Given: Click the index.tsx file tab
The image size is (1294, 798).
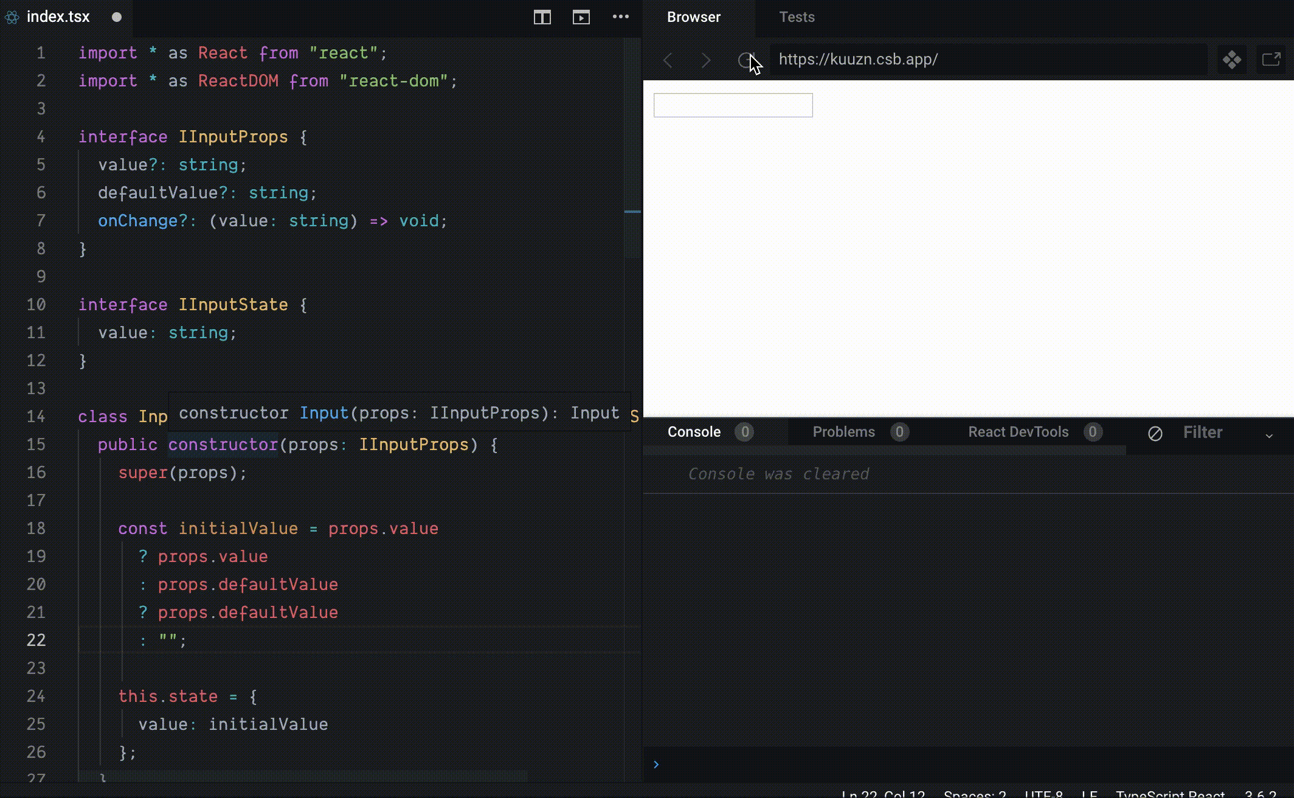Looking at the screenshot, I should pyautogui.click(x=58, y=17).
